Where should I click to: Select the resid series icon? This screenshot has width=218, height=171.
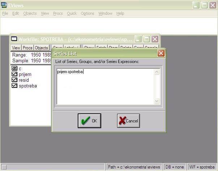pyautogui.click(x=14, y=80)
